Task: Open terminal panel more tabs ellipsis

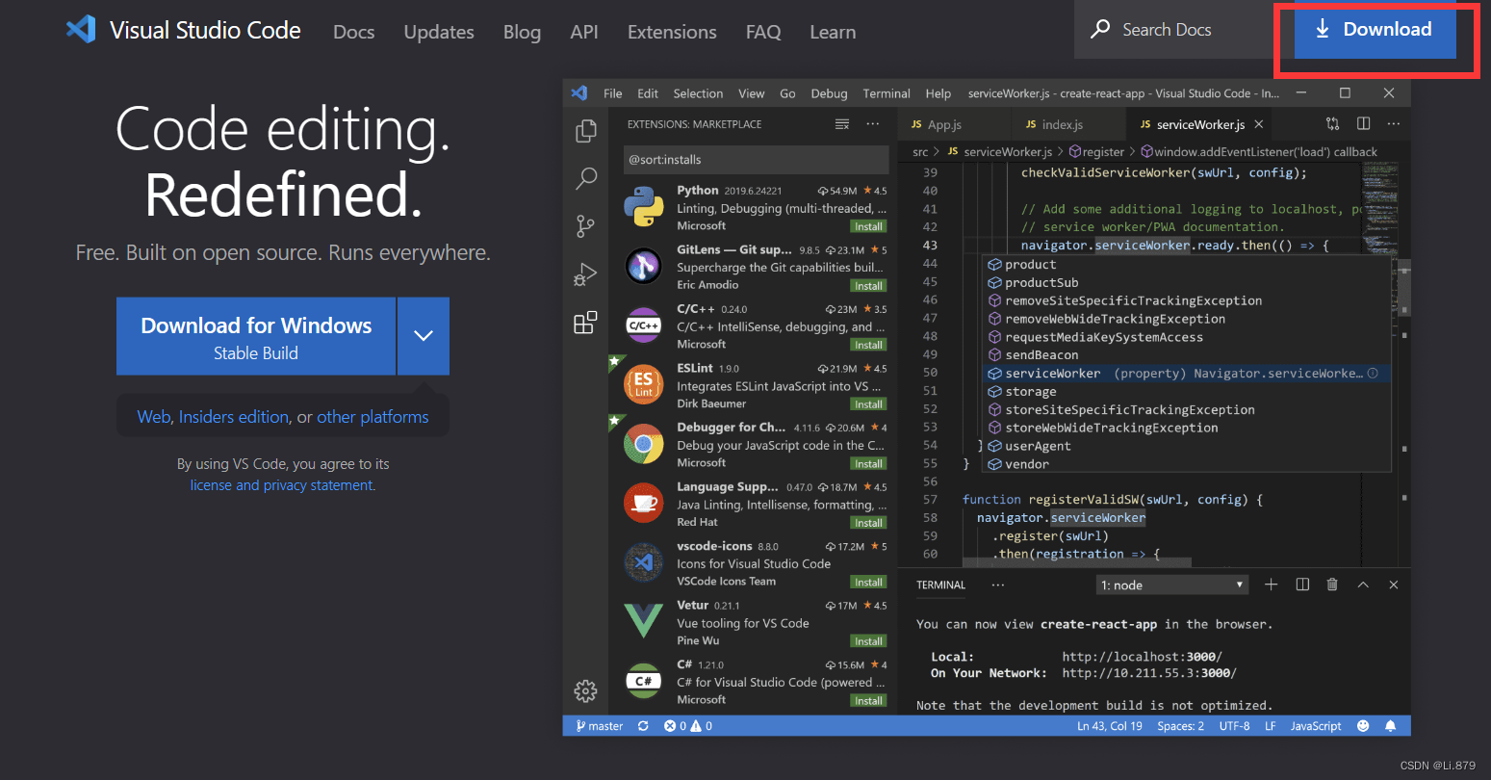Action: pyautogui.click(x=998, y=585)
